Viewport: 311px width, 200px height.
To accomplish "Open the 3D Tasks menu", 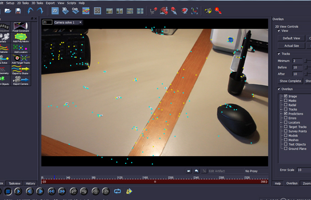I will coord(37,3).
